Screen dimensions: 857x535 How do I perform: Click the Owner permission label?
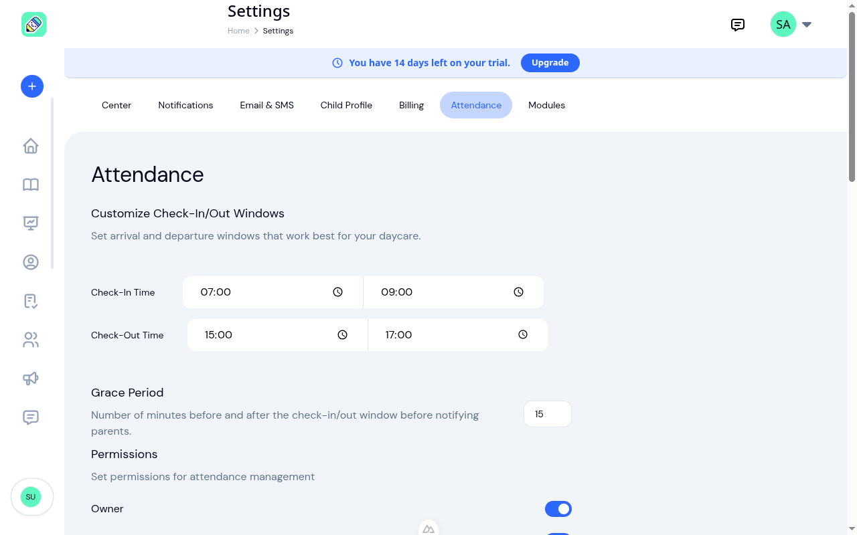[x=107, y=509]
